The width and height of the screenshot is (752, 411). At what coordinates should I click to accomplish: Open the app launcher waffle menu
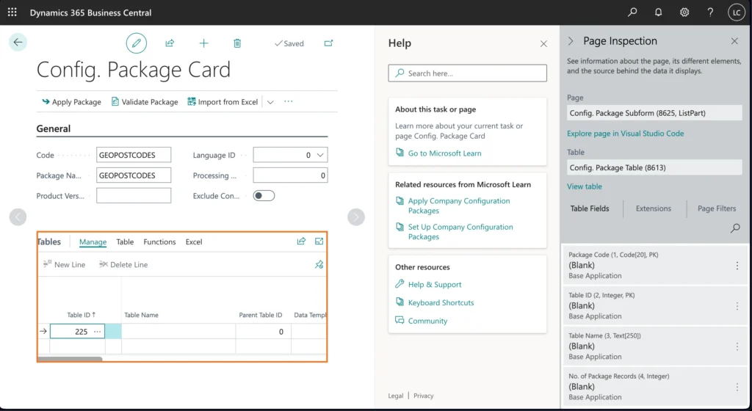pyautogui.click(x=12, y=12)
